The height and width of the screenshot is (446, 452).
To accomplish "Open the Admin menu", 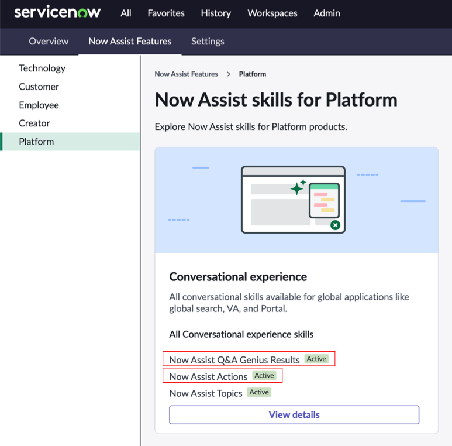I will [x=327, y=13].
